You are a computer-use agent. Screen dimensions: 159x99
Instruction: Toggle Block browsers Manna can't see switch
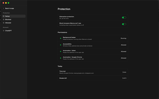[x=124, y=24]
